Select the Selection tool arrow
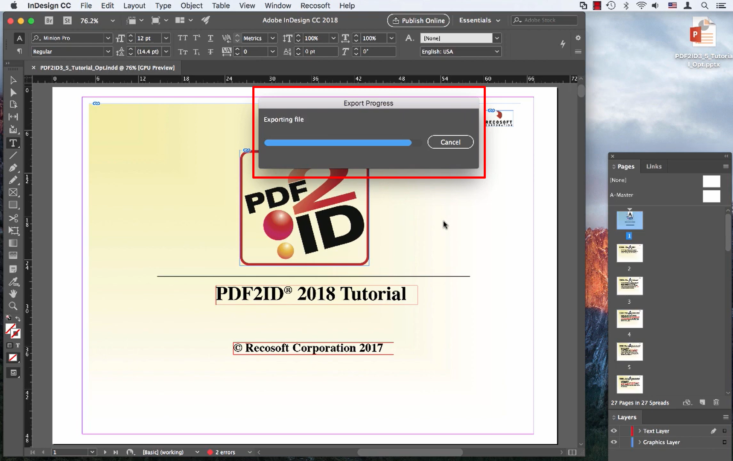 tap(13, 80)
